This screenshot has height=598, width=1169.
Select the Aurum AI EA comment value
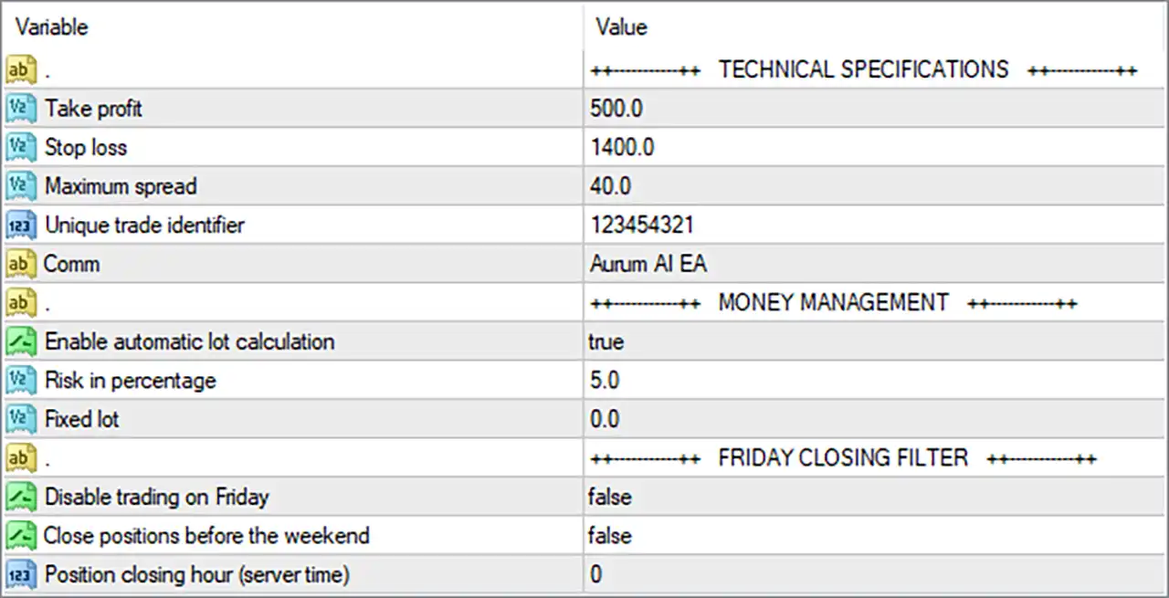(648, 264)
